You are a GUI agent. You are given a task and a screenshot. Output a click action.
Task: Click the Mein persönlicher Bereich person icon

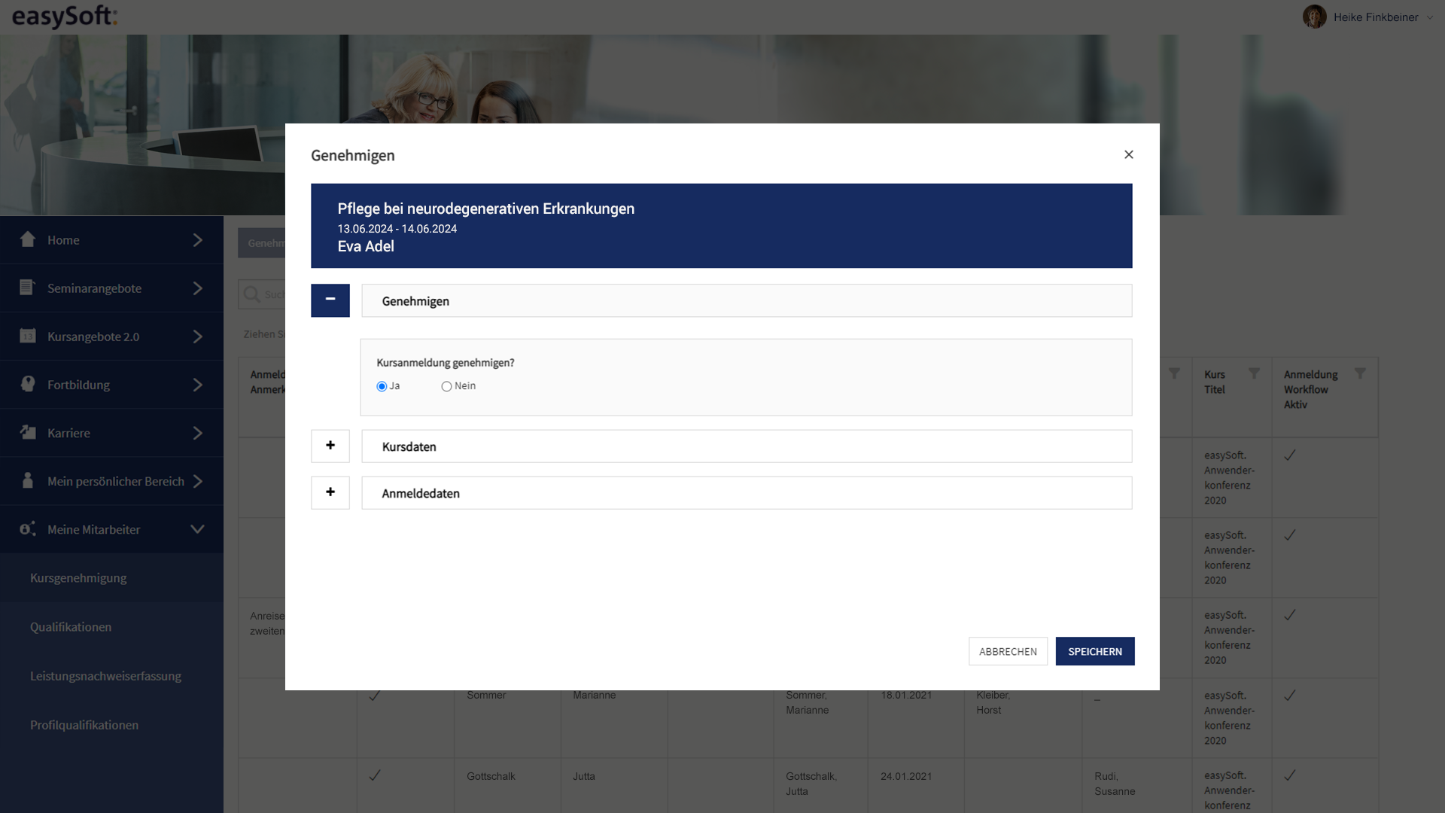(28, 480)
